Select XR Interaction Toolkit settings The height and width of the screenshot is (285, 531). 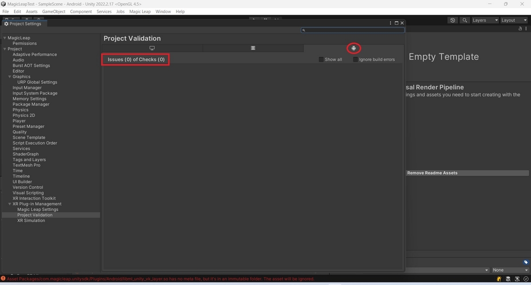(34, 198)
